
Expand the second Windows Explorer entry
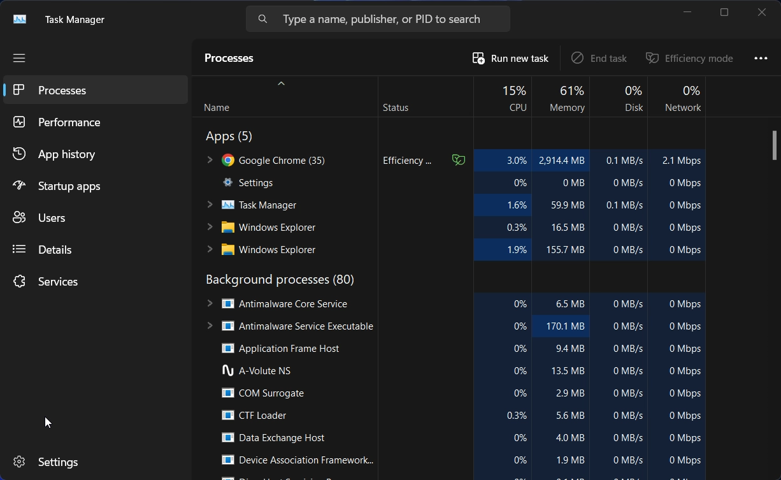(x=210, y=249)
